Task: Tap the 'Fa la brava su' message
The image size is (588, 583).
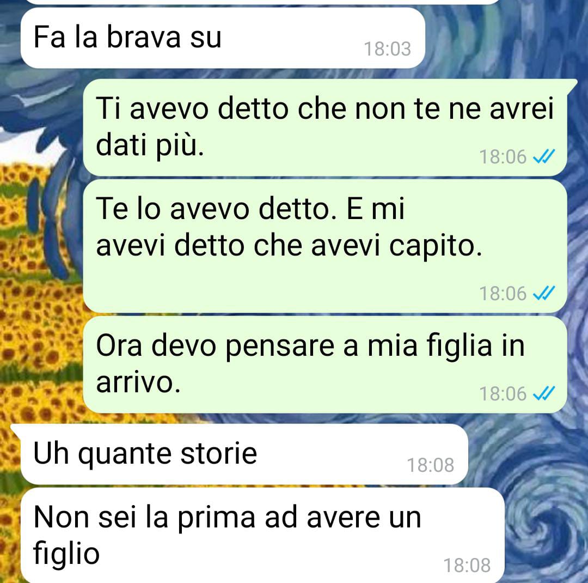Action: coord(223,38)
